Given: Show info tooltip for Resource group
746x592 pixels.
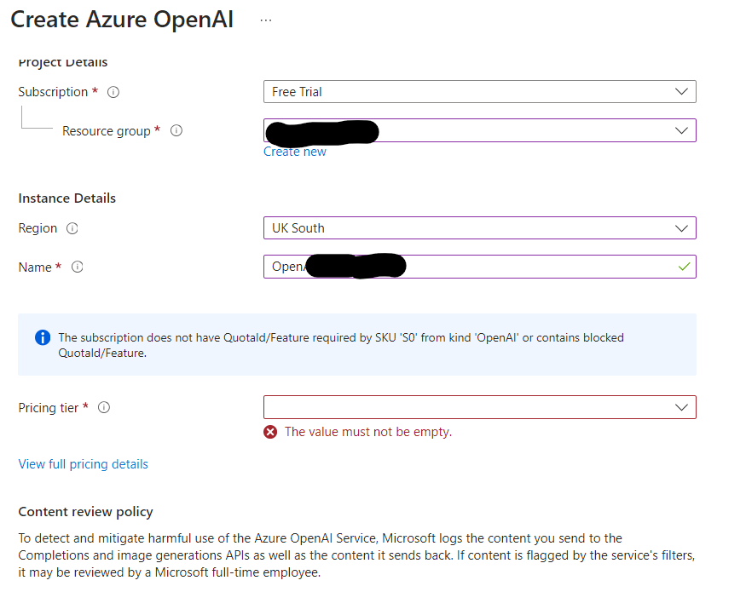Looking at the screenshot, I should (x=176, y=130).
